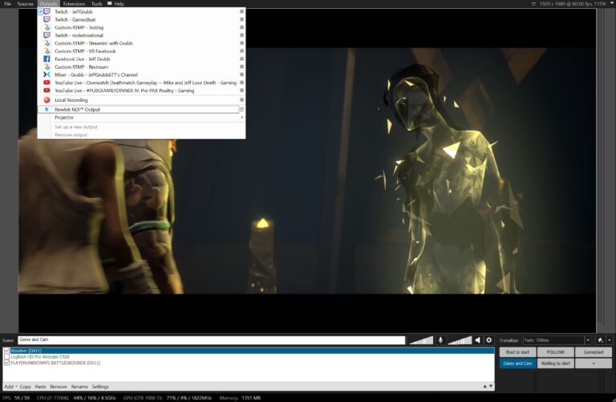Select the Logitech HD Pro Webcam C920 source row
This screenshot has height=402, width=616.
(249, 357)
